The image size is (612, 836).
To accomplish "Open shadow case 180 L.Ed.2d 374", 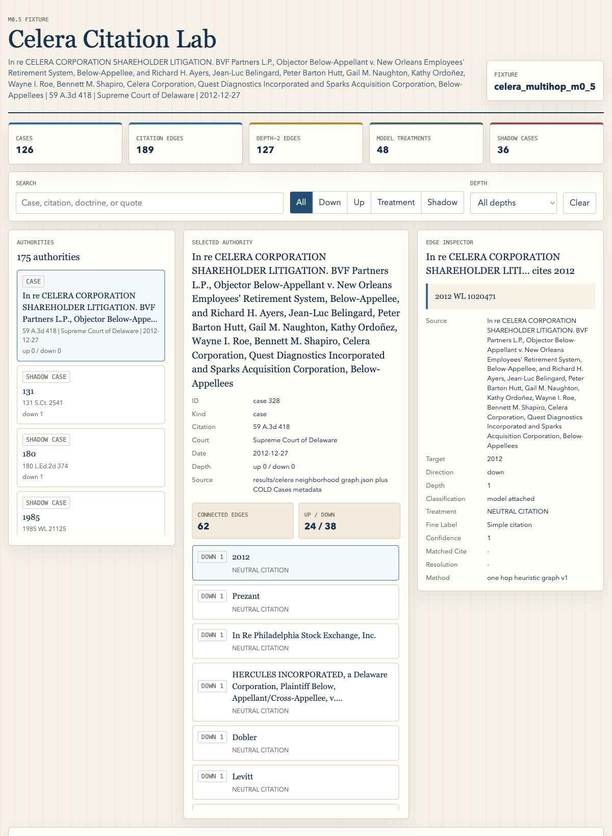I will coord(91,458).
